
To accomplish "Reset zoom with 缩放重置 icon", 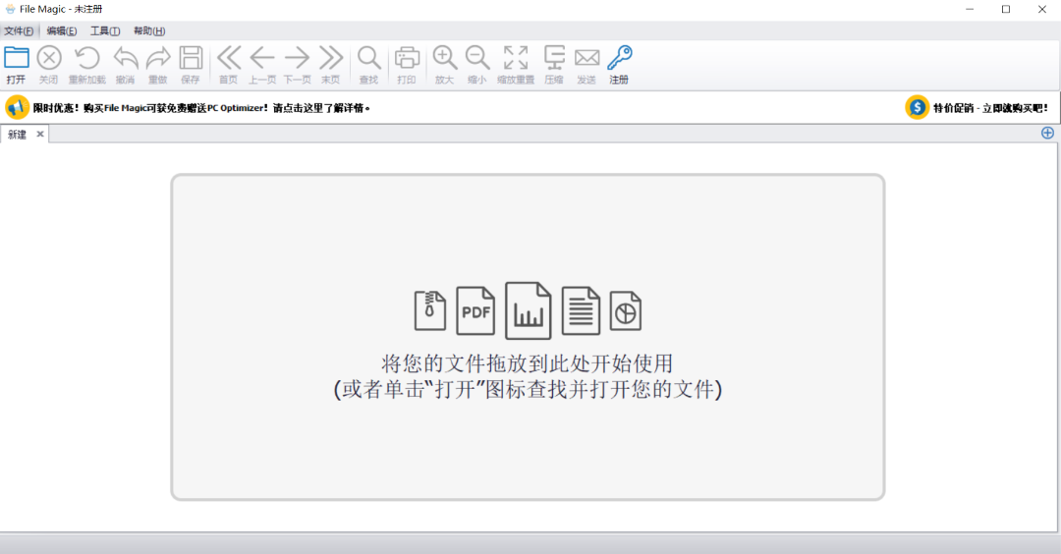I will click(516, 58).
